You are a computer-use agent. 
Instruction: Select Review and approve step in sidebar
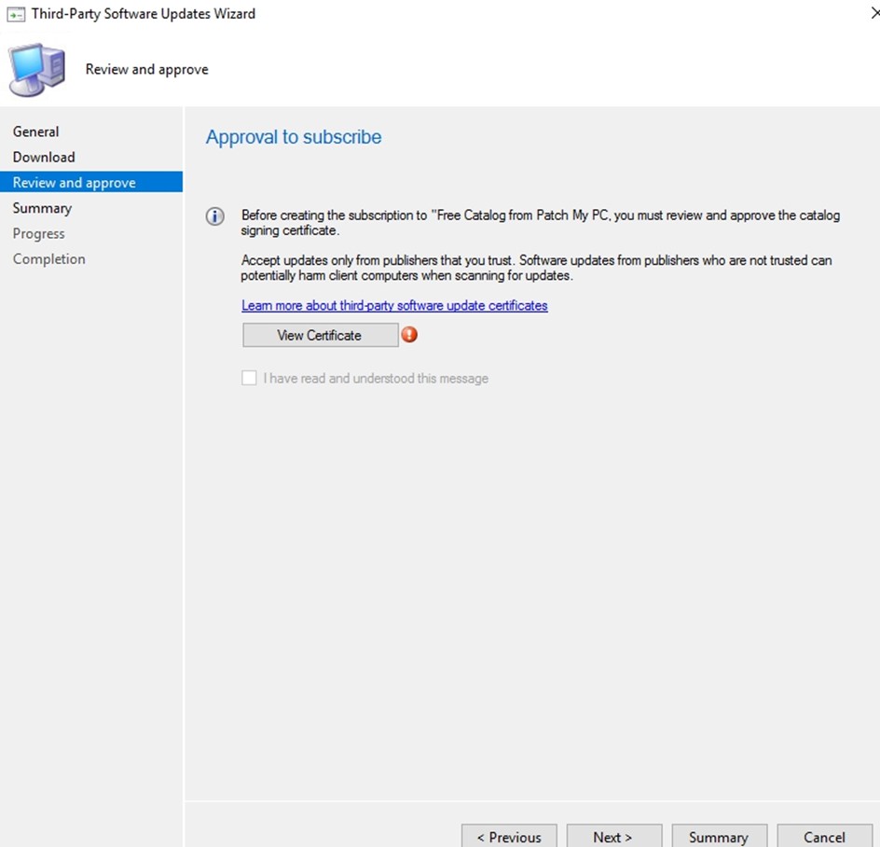coord(91,182)
